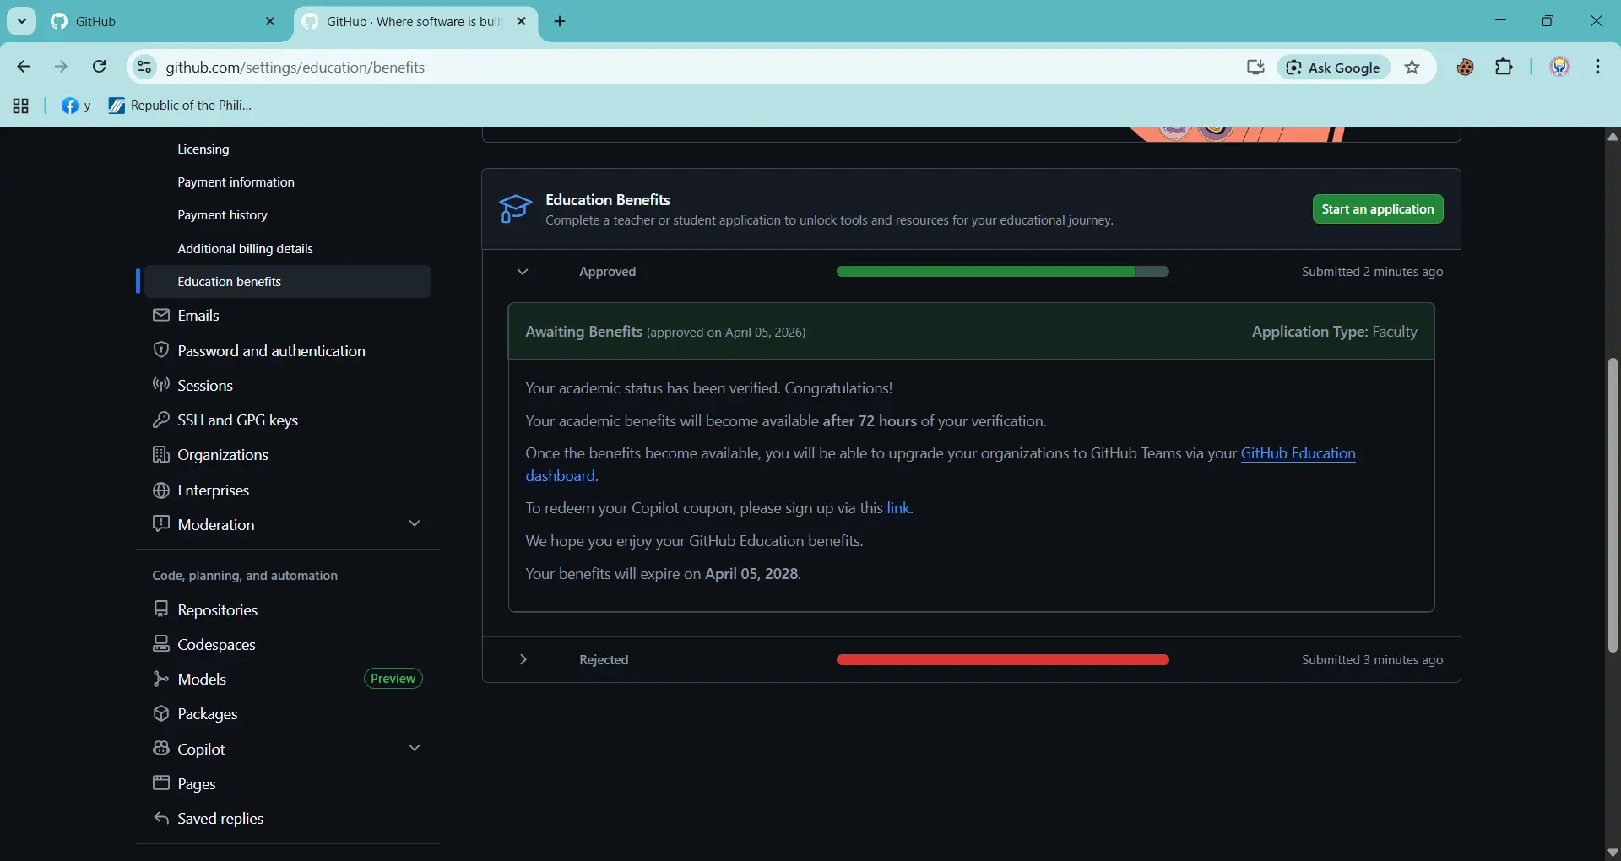Screen dimensions: 1621x861
Task: Click the page vertical scrollbar thumb
Action: coord(1612,505)
